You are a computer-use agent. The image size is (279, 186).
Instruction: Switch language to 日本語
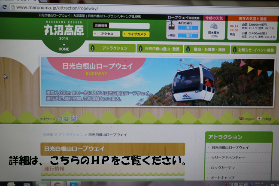(267, 119)
